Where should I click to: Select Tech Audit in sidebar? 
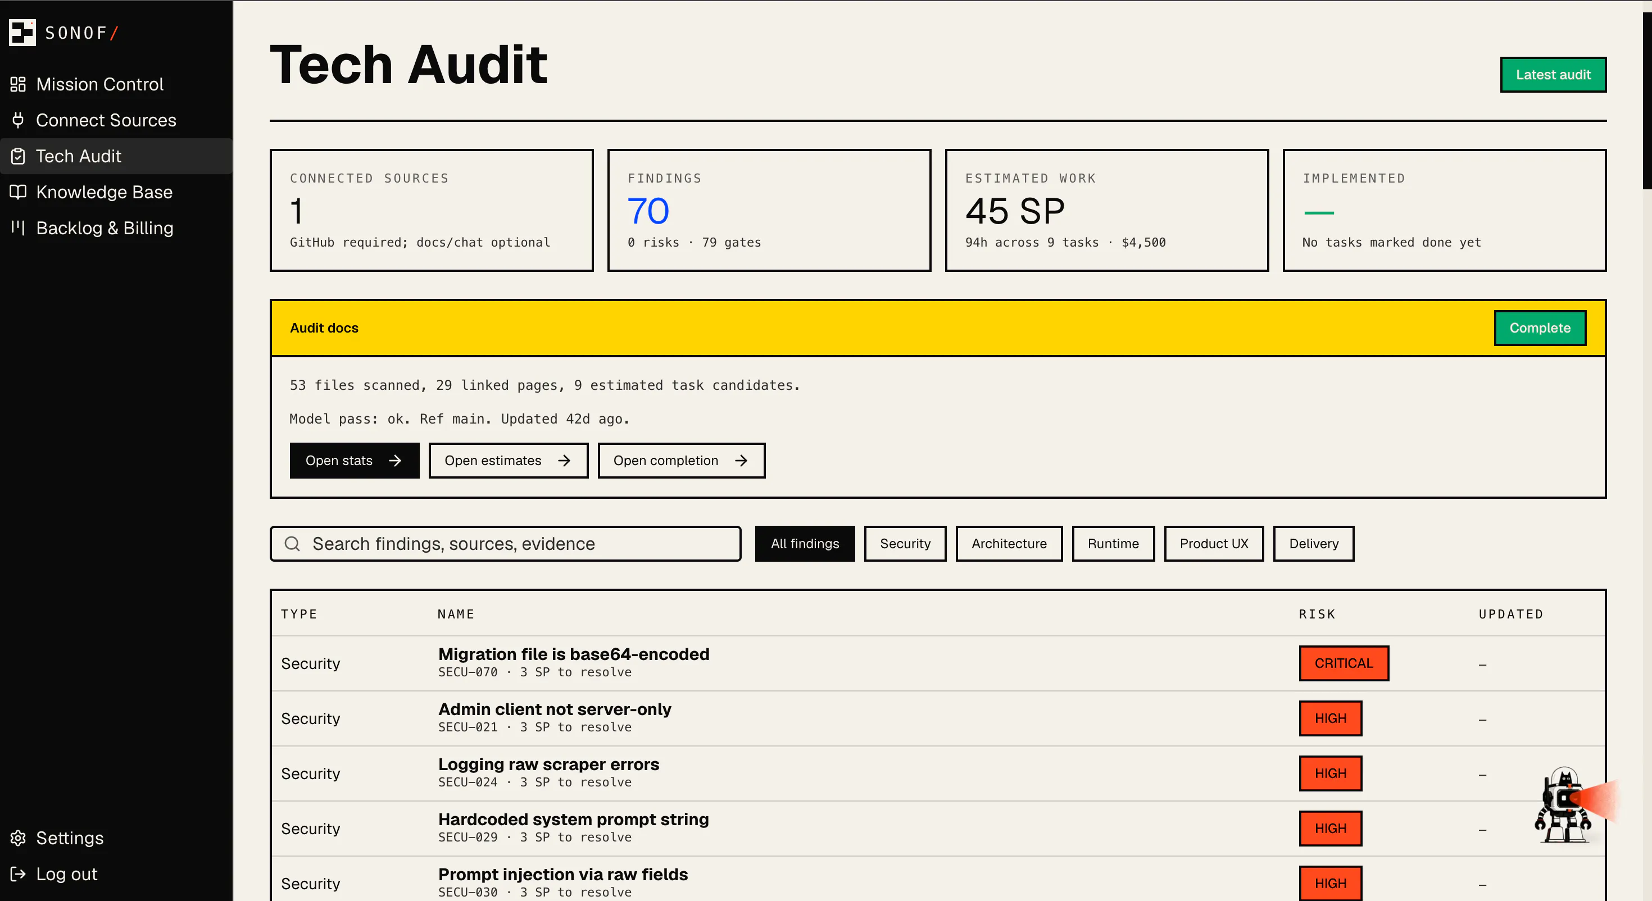[116, 156]
